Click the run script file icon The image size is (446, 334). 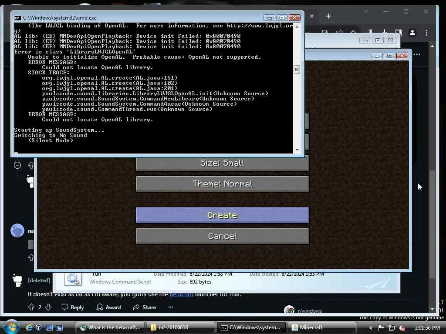coord(73,279)
